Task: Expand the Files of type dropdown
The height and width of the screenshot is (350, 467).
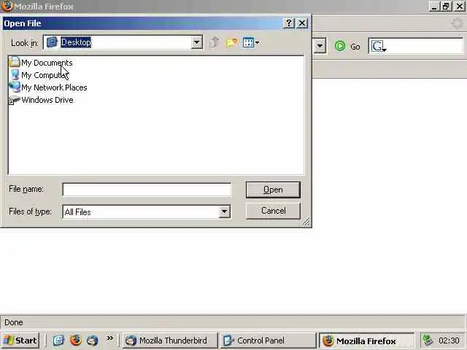Action: click(224, 212)
